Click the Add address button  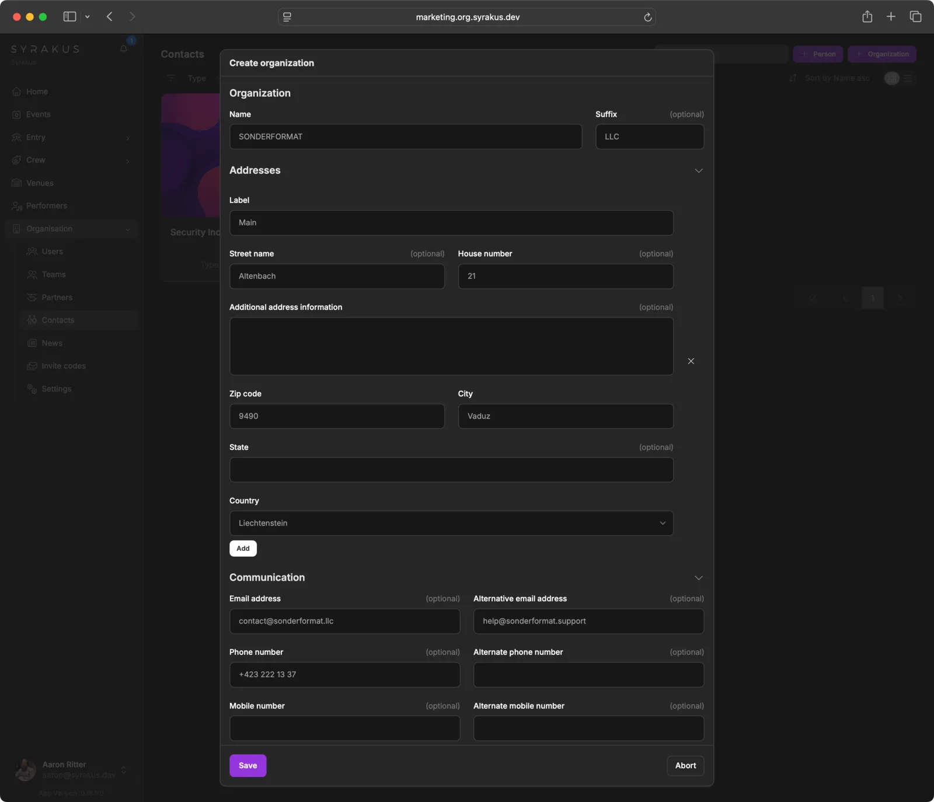tap(243, 549)
